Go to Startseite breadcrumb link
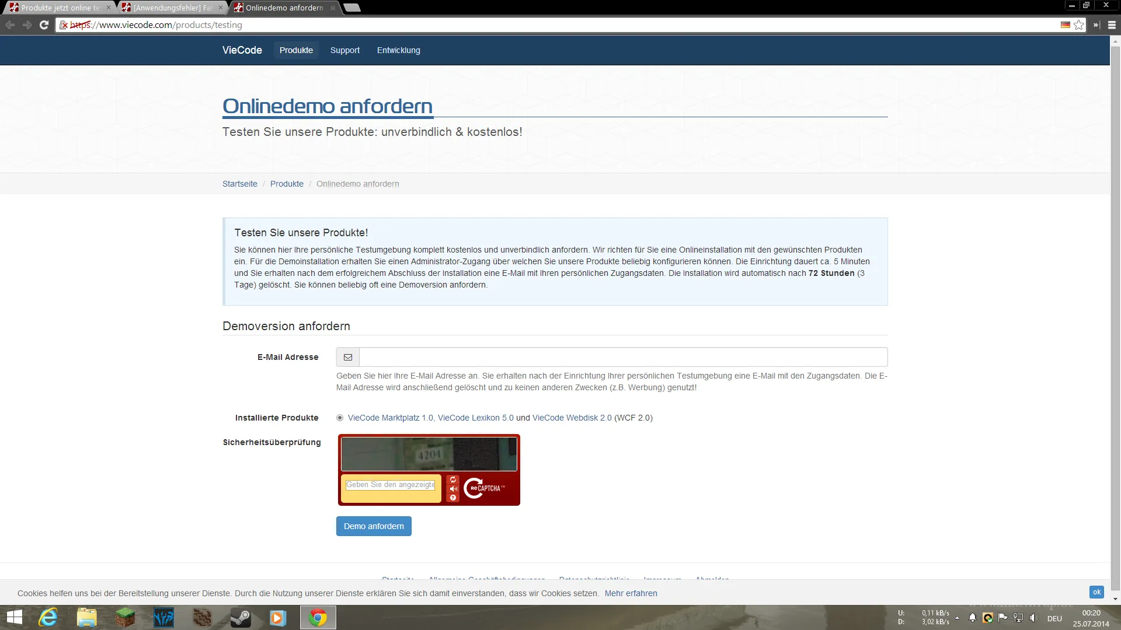The height and width of the screenshot is (630, 1121). [239, 184]
